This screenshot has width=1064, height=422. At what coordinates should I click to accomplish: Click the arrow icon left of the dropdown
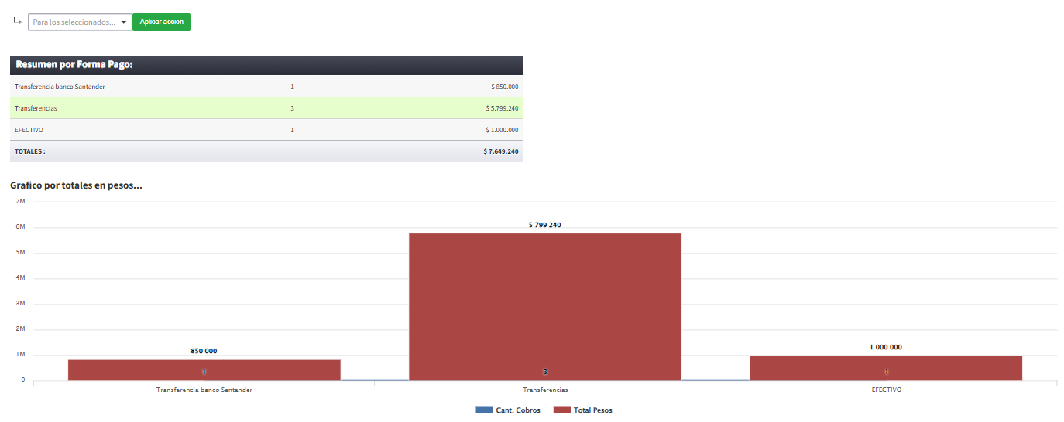coord(18,21)
